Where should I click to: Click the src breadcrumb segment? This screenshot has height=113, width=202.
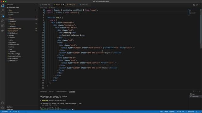pyautogui.click(x=46, y=8)
